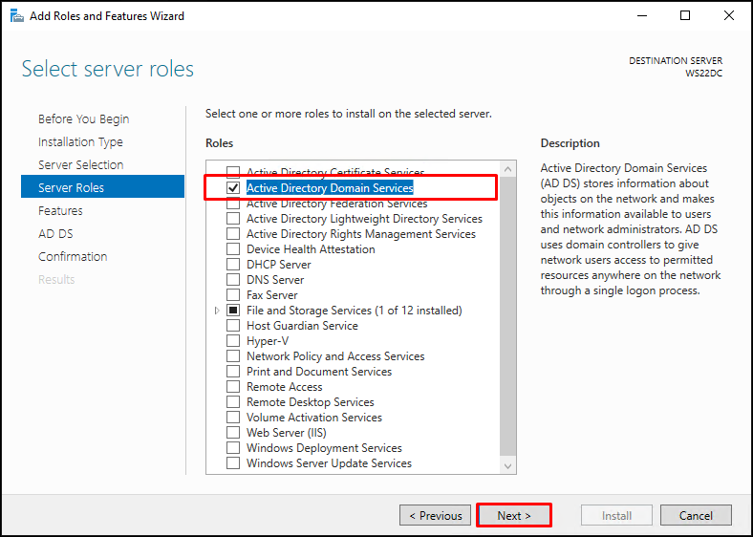Check the DHCP Server role
The image size is (753, 537).
pyautogui.click(x=233, y=265)
